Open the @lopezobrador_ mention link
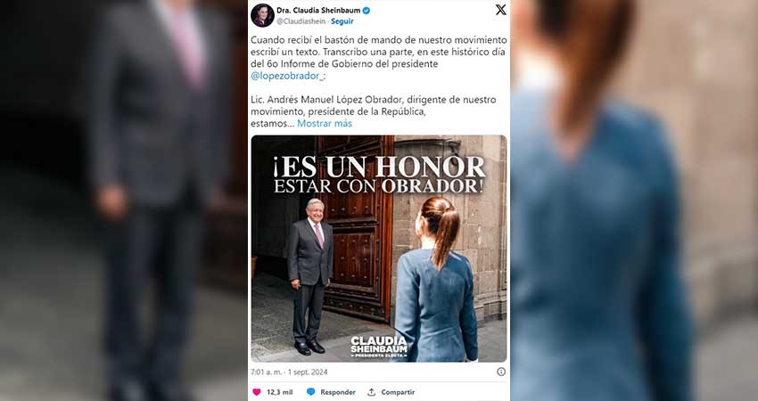758x401 pixels. pos(288,76)
